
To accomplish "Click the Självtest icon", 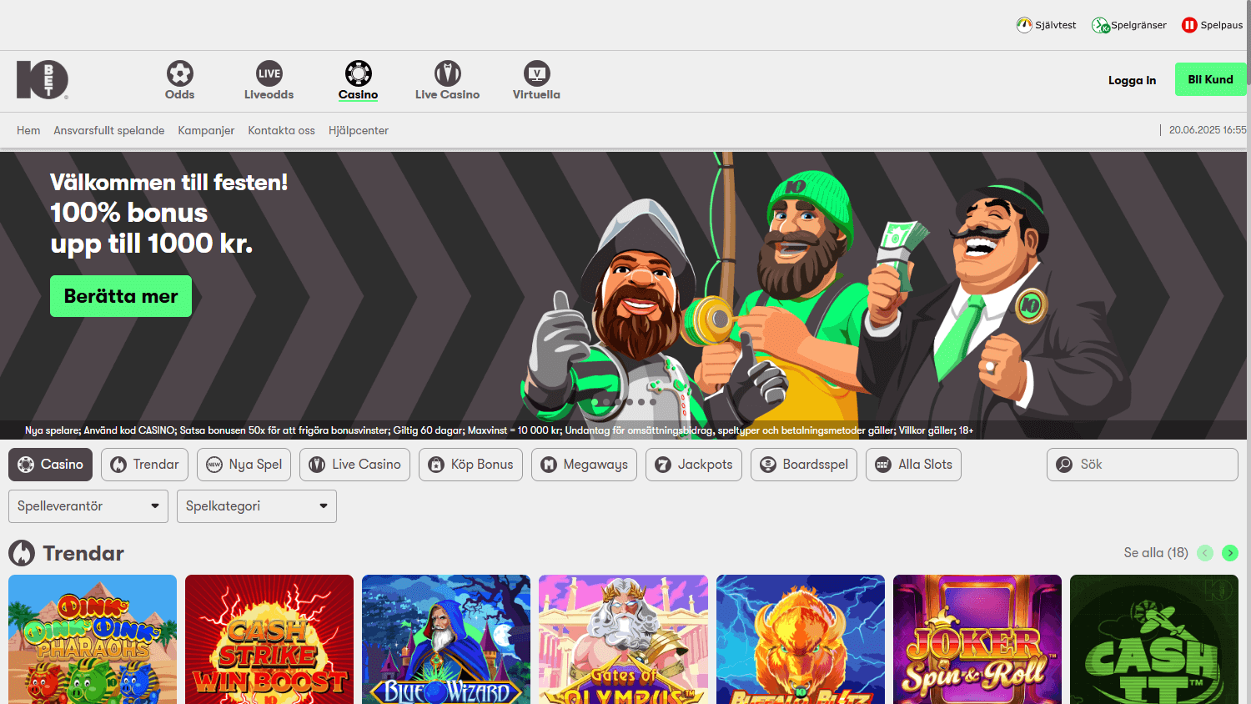I will (1023, 24).
